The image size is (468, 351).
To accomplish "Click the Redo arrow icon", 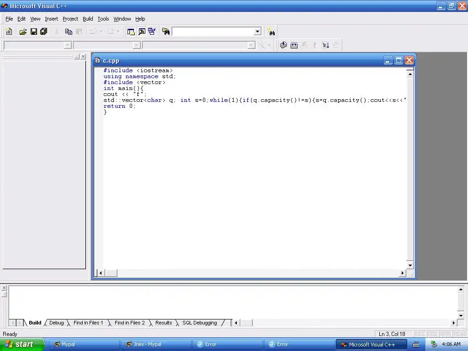I will pyautogui.click(x=111, y=32).
